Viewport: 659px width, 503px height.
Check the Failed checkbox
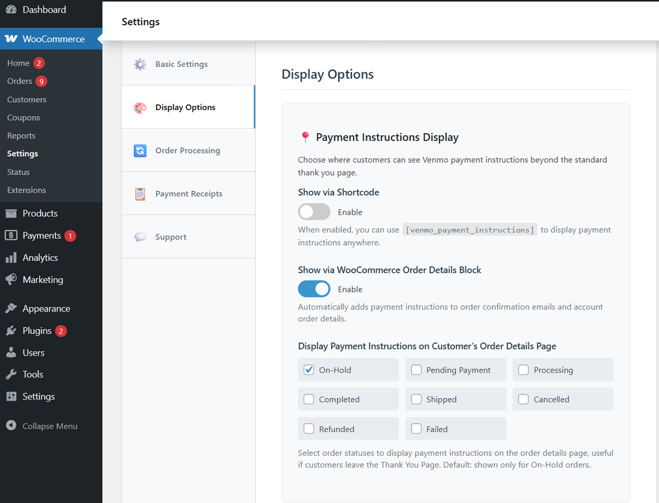pos(417,429)
